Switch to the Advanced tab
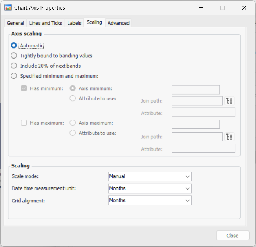Viewport: 256px width, 247px height. coord(118,23)
